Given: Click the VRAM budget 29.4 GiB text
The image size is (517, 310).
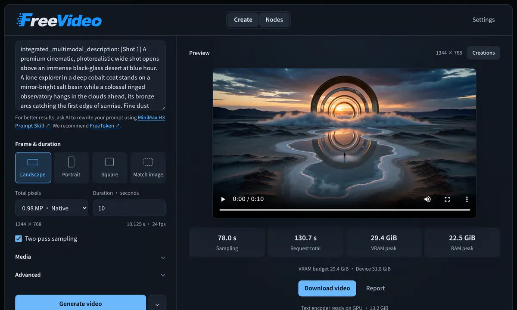Looking at the screenshot, I should coord(324,269).
